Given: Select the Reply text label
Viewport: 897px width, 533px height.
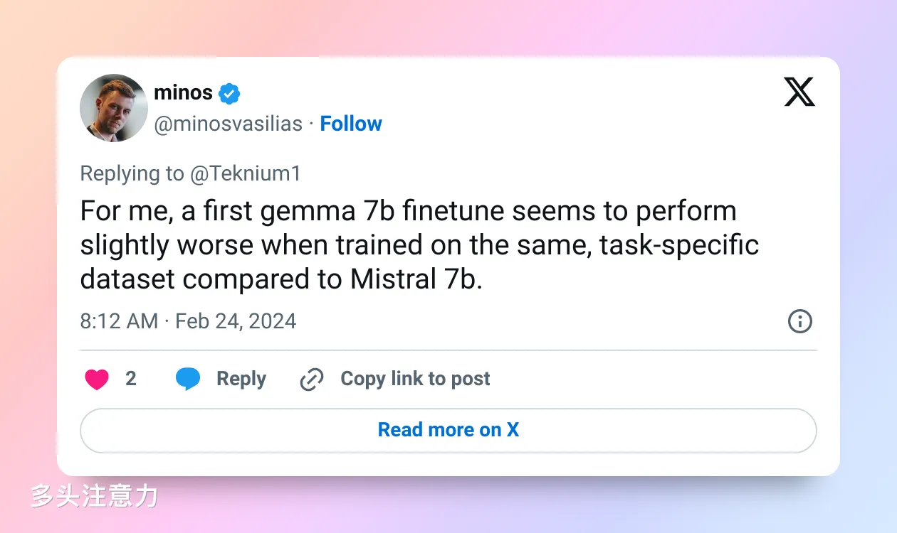Looking at the screenshot, I should coord(241,379).
